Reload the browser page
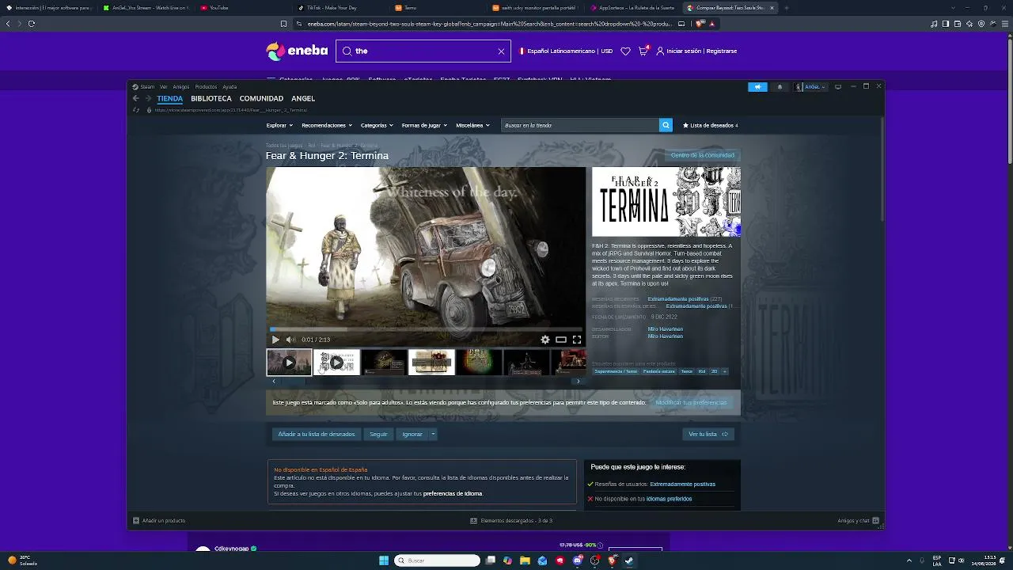Screen dimensions: 1013x570 [x=32, y=24]
